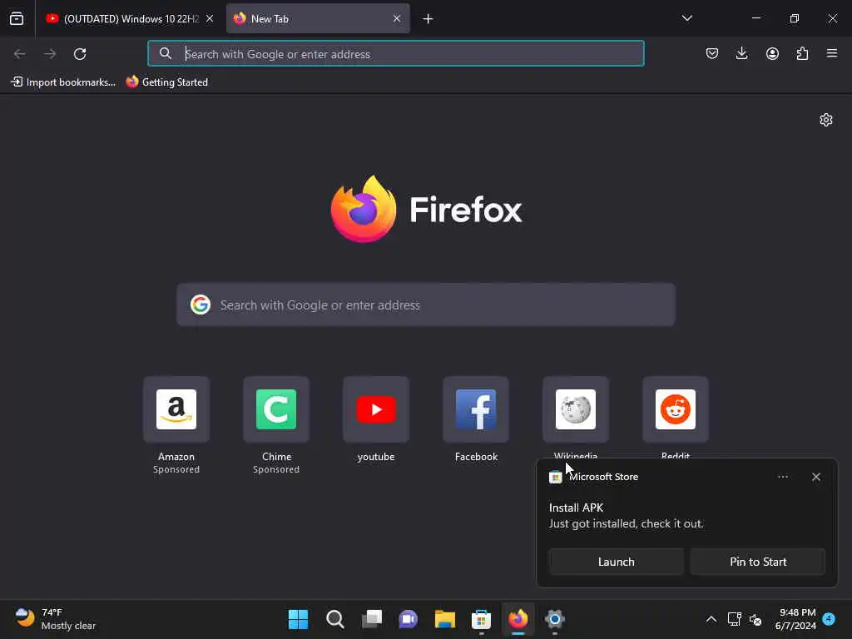Image resolution: width=852 pixels, height=639 pixels.
Task: Open taskbar Search
Action: [x=334, y=619]
